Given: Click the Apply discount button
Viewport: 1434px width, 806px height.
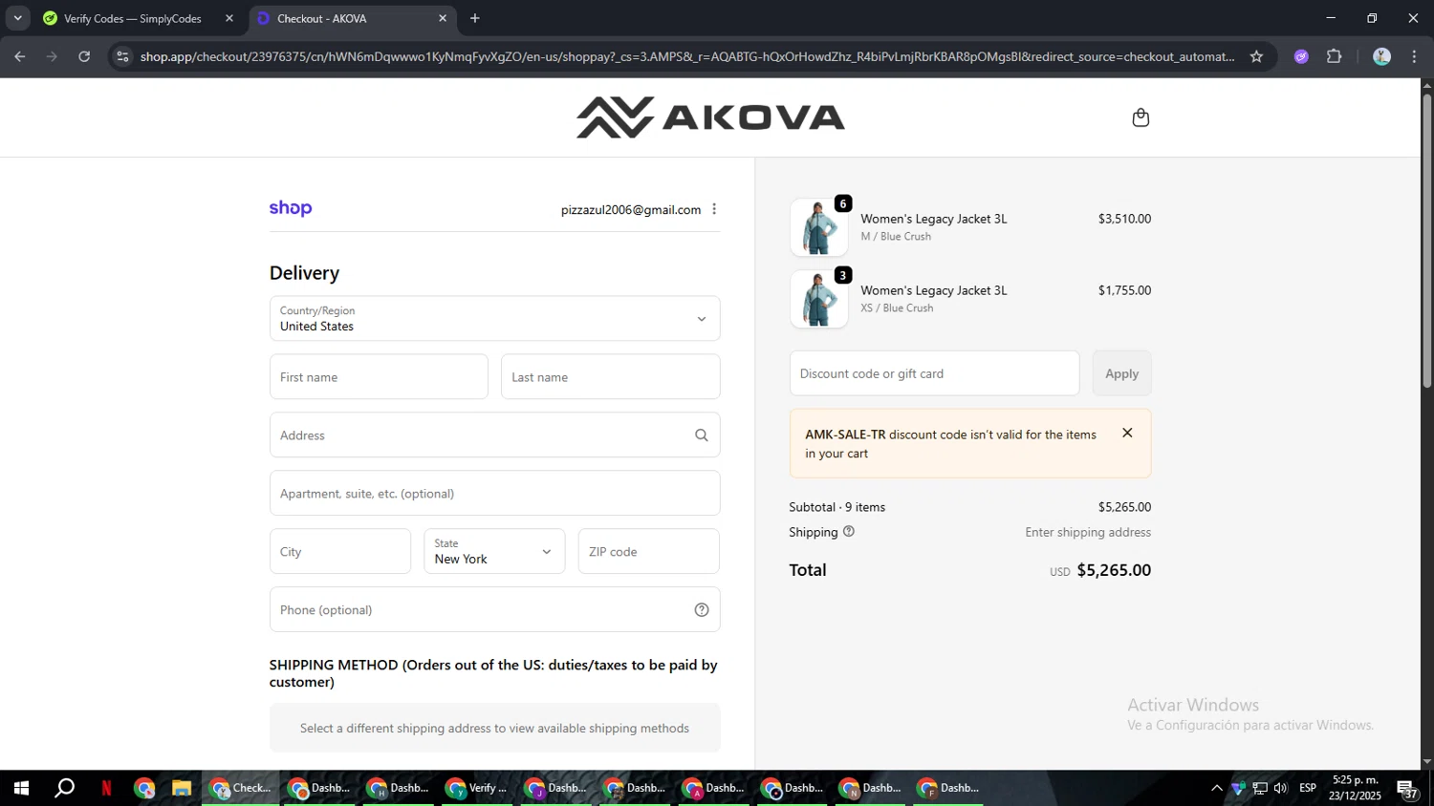Looking at the screenshot, I should pyautogui.click(x=1121, y=373).
